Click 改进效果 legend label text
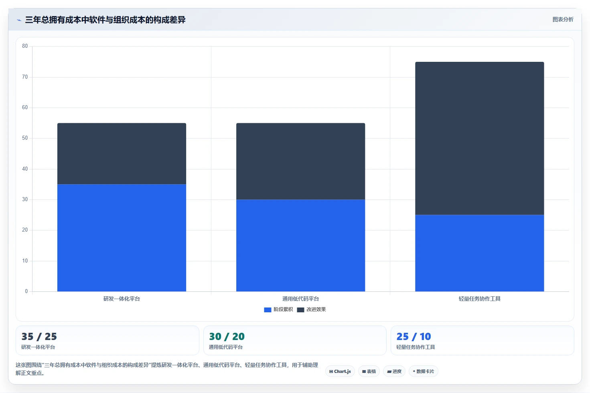The image size is (590, 393). (316, 310)
